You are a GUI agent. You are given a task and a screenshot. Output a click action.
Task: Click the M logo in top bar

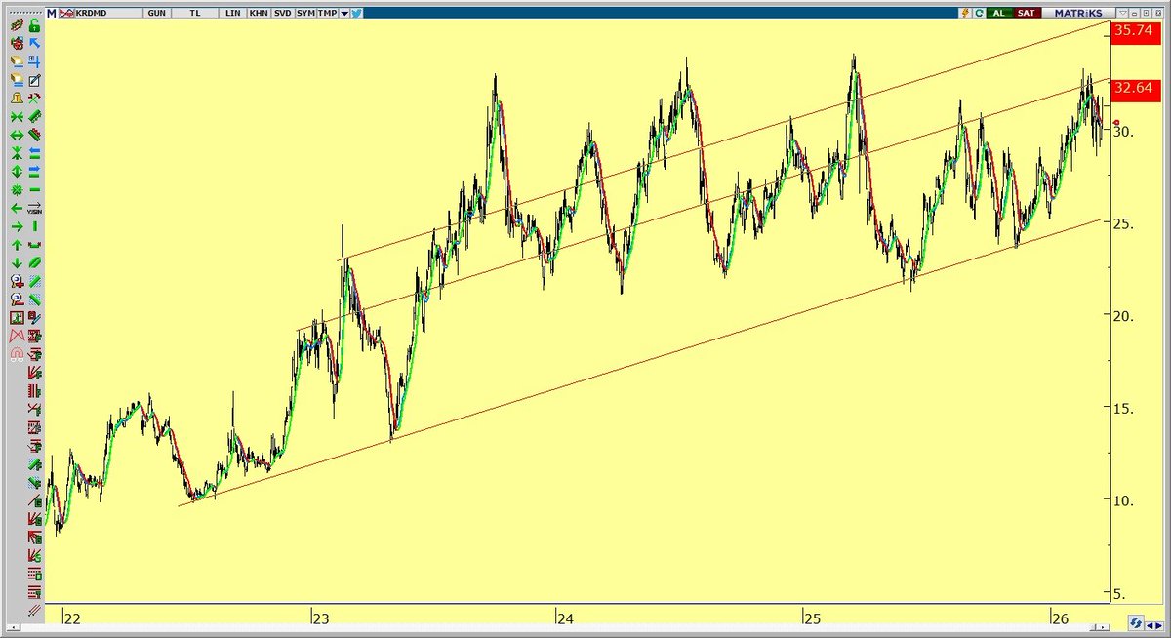[x=52, y=13]
